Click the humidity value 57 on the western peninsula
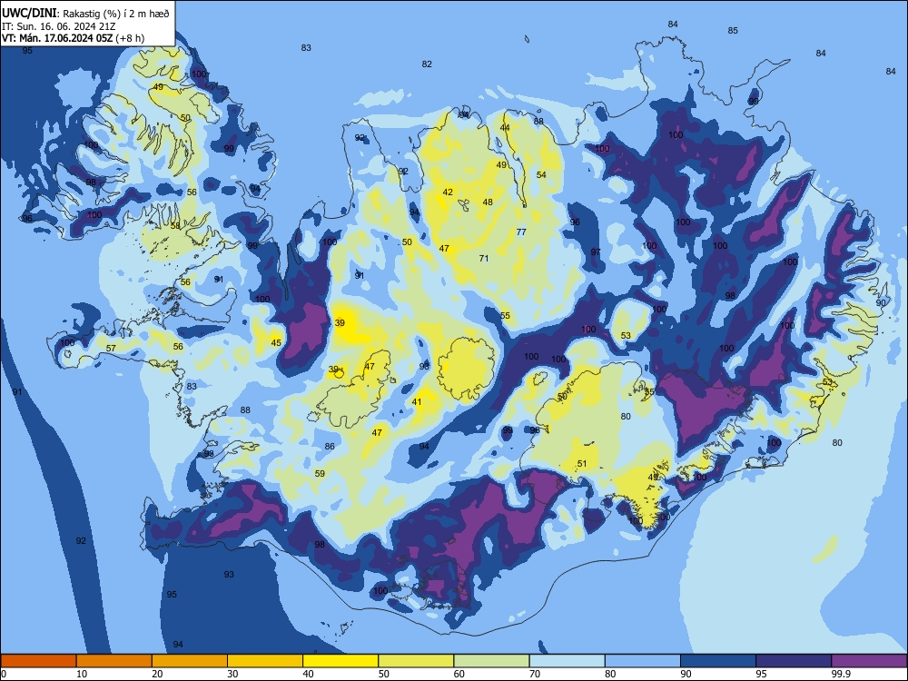 111,349
